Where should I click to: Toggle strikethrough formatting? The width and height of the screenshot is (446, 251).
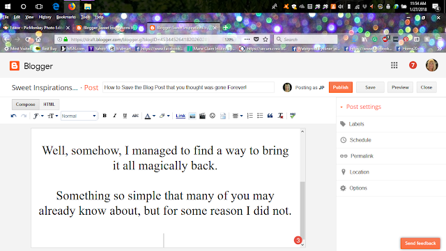coord(135,116)
